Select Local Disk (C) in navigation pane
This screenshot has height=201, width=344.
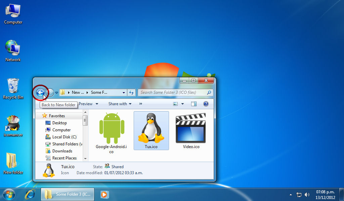[x=64, y=137]
